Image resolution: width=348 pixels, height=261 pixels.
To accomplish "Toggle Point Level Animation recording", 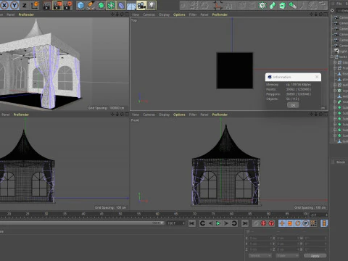I will pyautogui.click(x=314, y=223).
